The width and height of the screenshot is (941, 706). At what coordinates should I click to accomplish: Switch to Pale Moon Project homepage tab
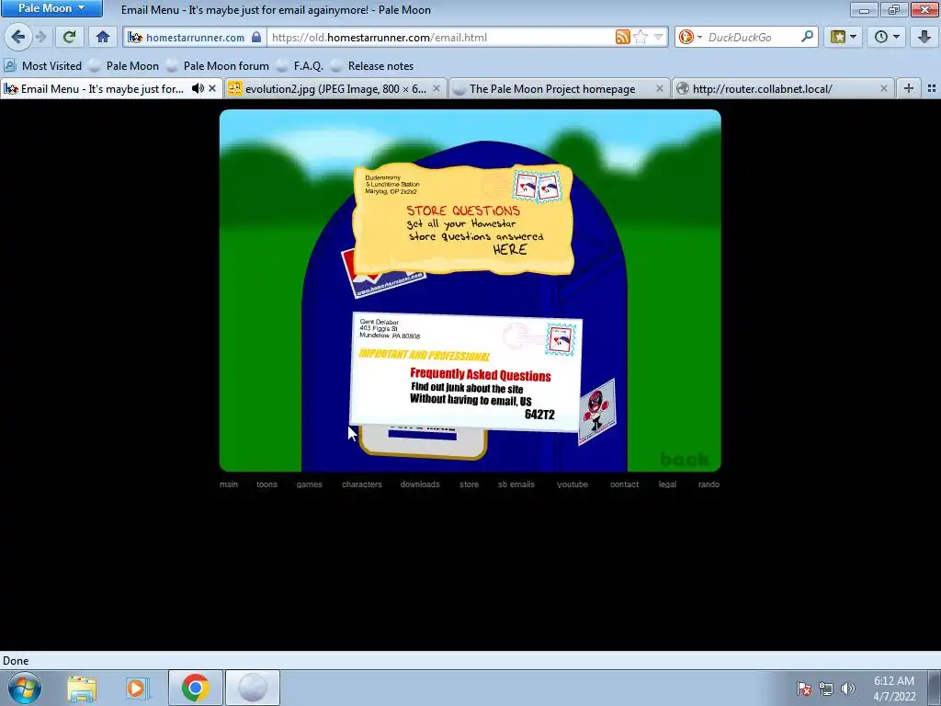pos(552,89)
